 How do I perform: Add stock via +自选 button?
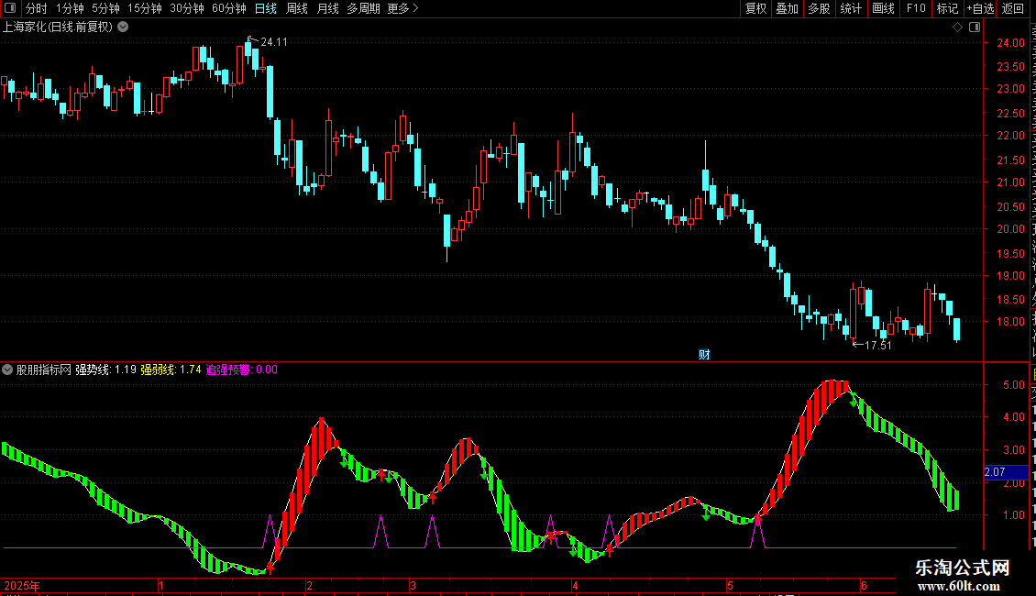coord(980,8)
